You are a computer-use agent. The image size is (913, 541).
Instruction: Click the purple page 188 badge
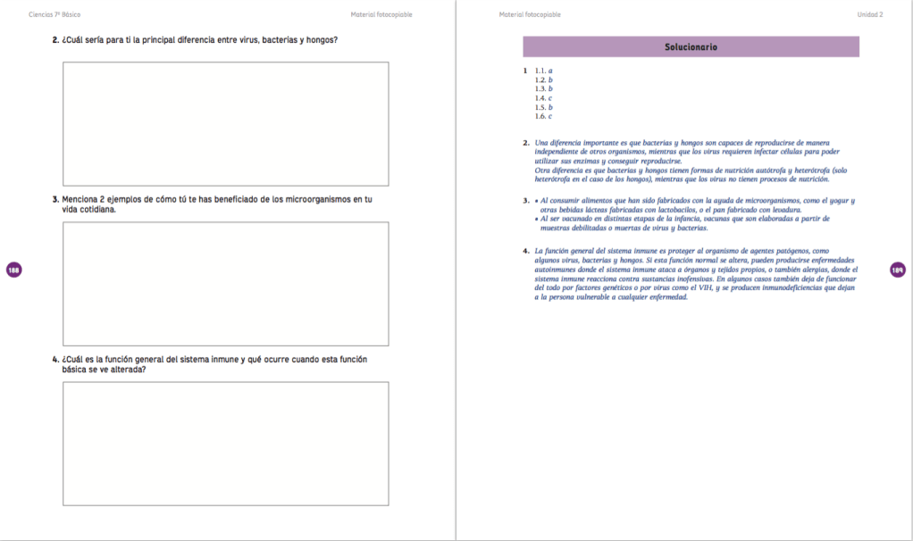[x=13, y=270]
